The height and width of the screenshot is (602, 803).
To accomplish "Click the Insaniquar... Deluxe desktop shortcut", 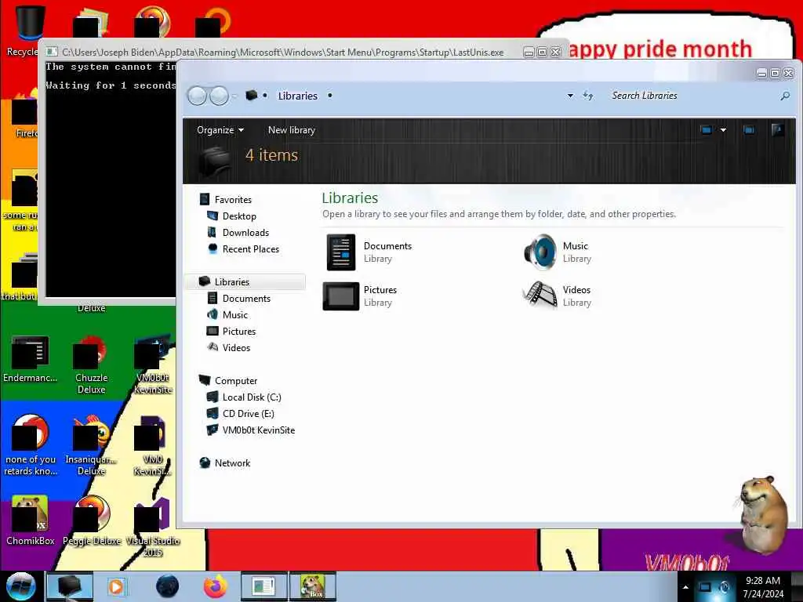I will (x=91, y=445).
